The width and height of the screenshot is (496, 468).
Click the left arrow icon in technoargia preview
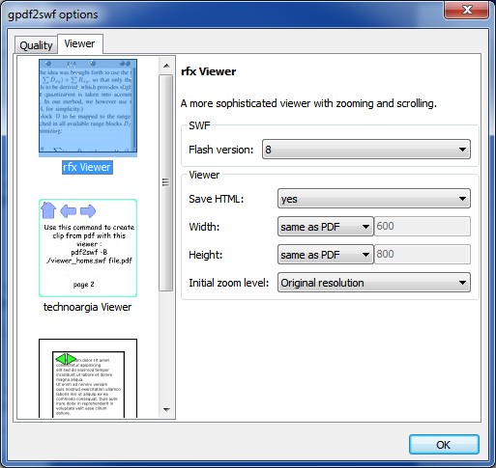point(69,211)
